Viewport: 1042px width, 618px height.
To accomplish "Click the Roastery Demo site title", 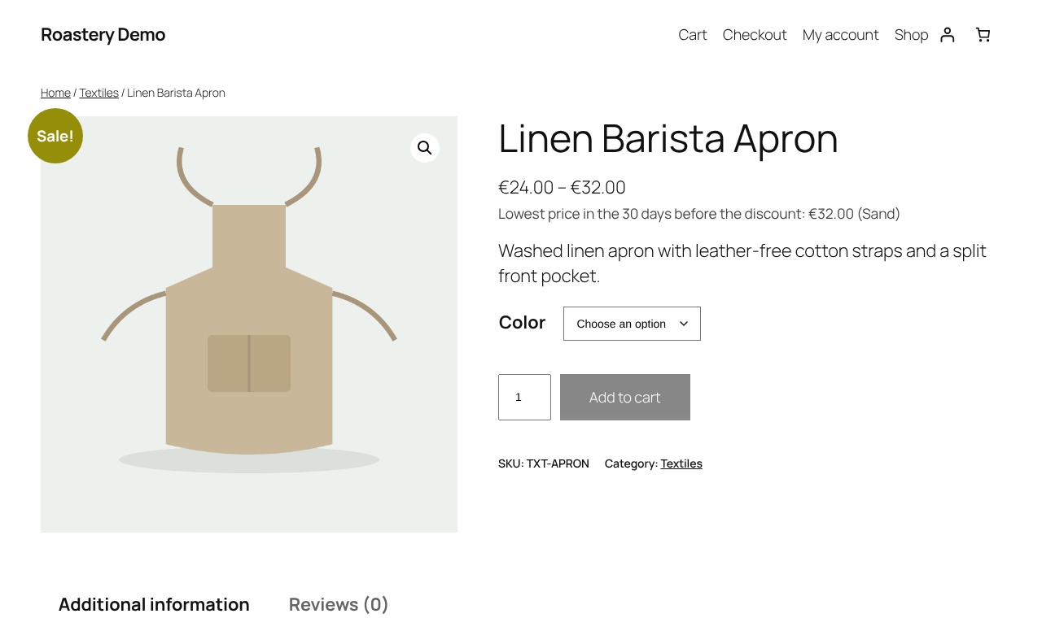I will 103,34.
